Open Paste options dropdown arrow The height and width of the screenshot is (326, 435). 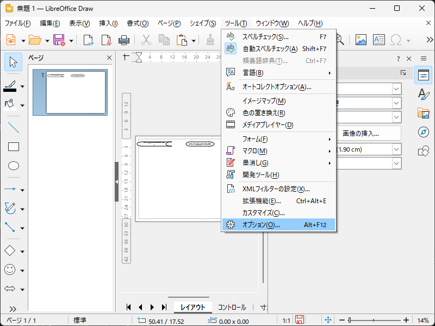(x=194, y=41)
